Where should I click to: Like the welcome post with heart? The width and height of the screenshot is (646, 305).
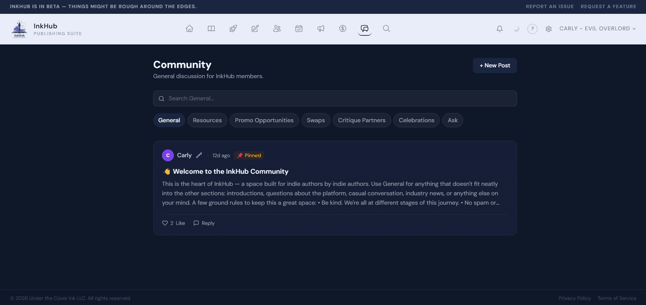point(173,223)
